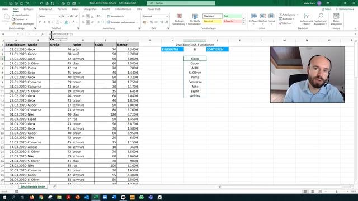Click the undo arrow in quick access toolbar
358x201 pixels.
27,3
